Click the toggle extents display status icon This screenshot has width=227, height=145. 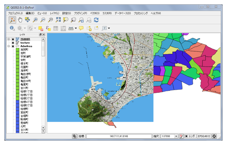point(75,136)
